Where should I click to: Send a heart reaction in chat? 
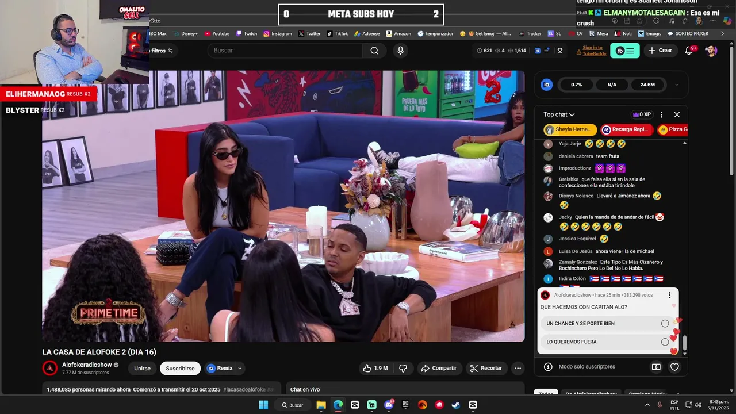click(x=675, y=367)
